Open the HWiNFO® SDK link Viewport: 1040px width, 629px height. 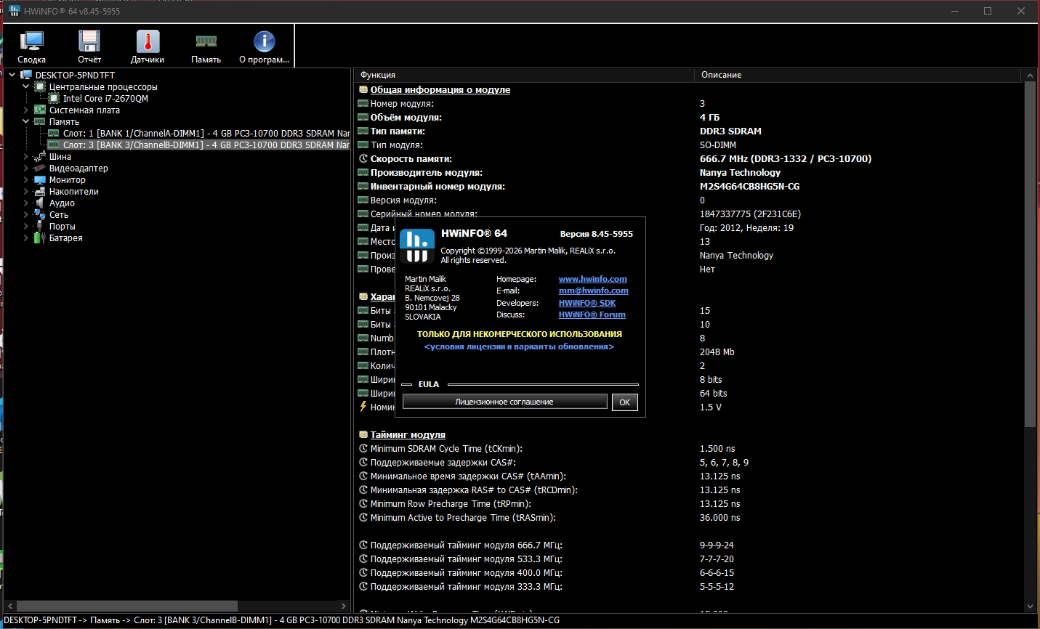coord(586,303)
